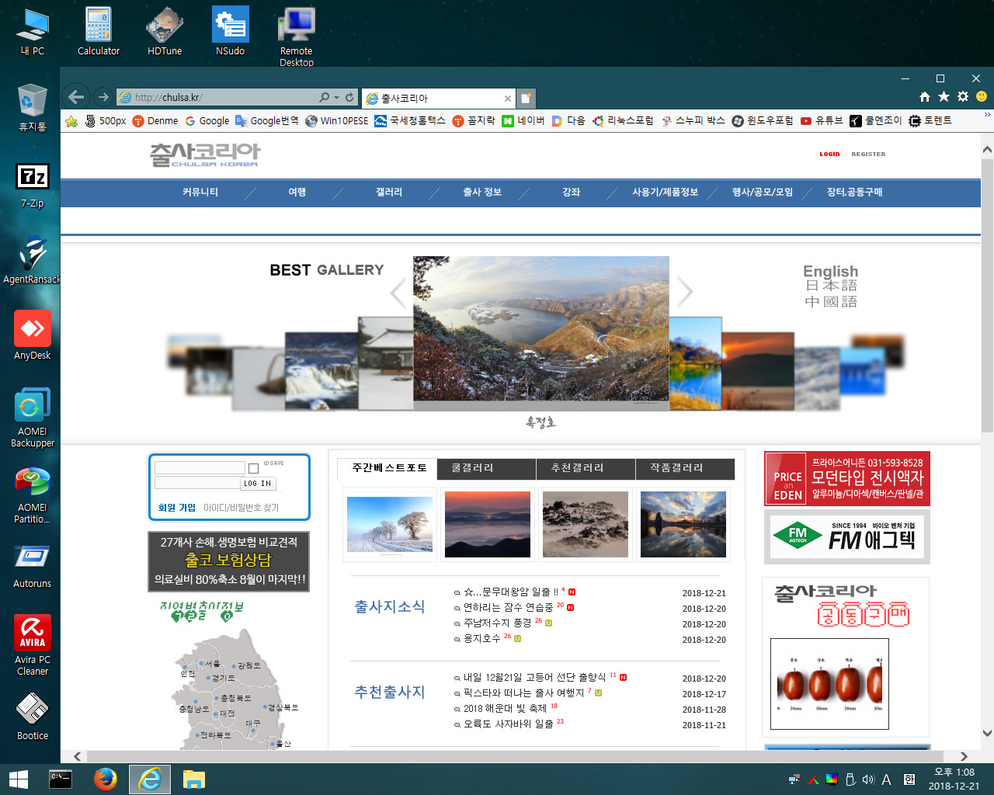Click the horizontal scrollbar right arrow
The width and height of the screenshot is (994, 795).
coord(964,756)
